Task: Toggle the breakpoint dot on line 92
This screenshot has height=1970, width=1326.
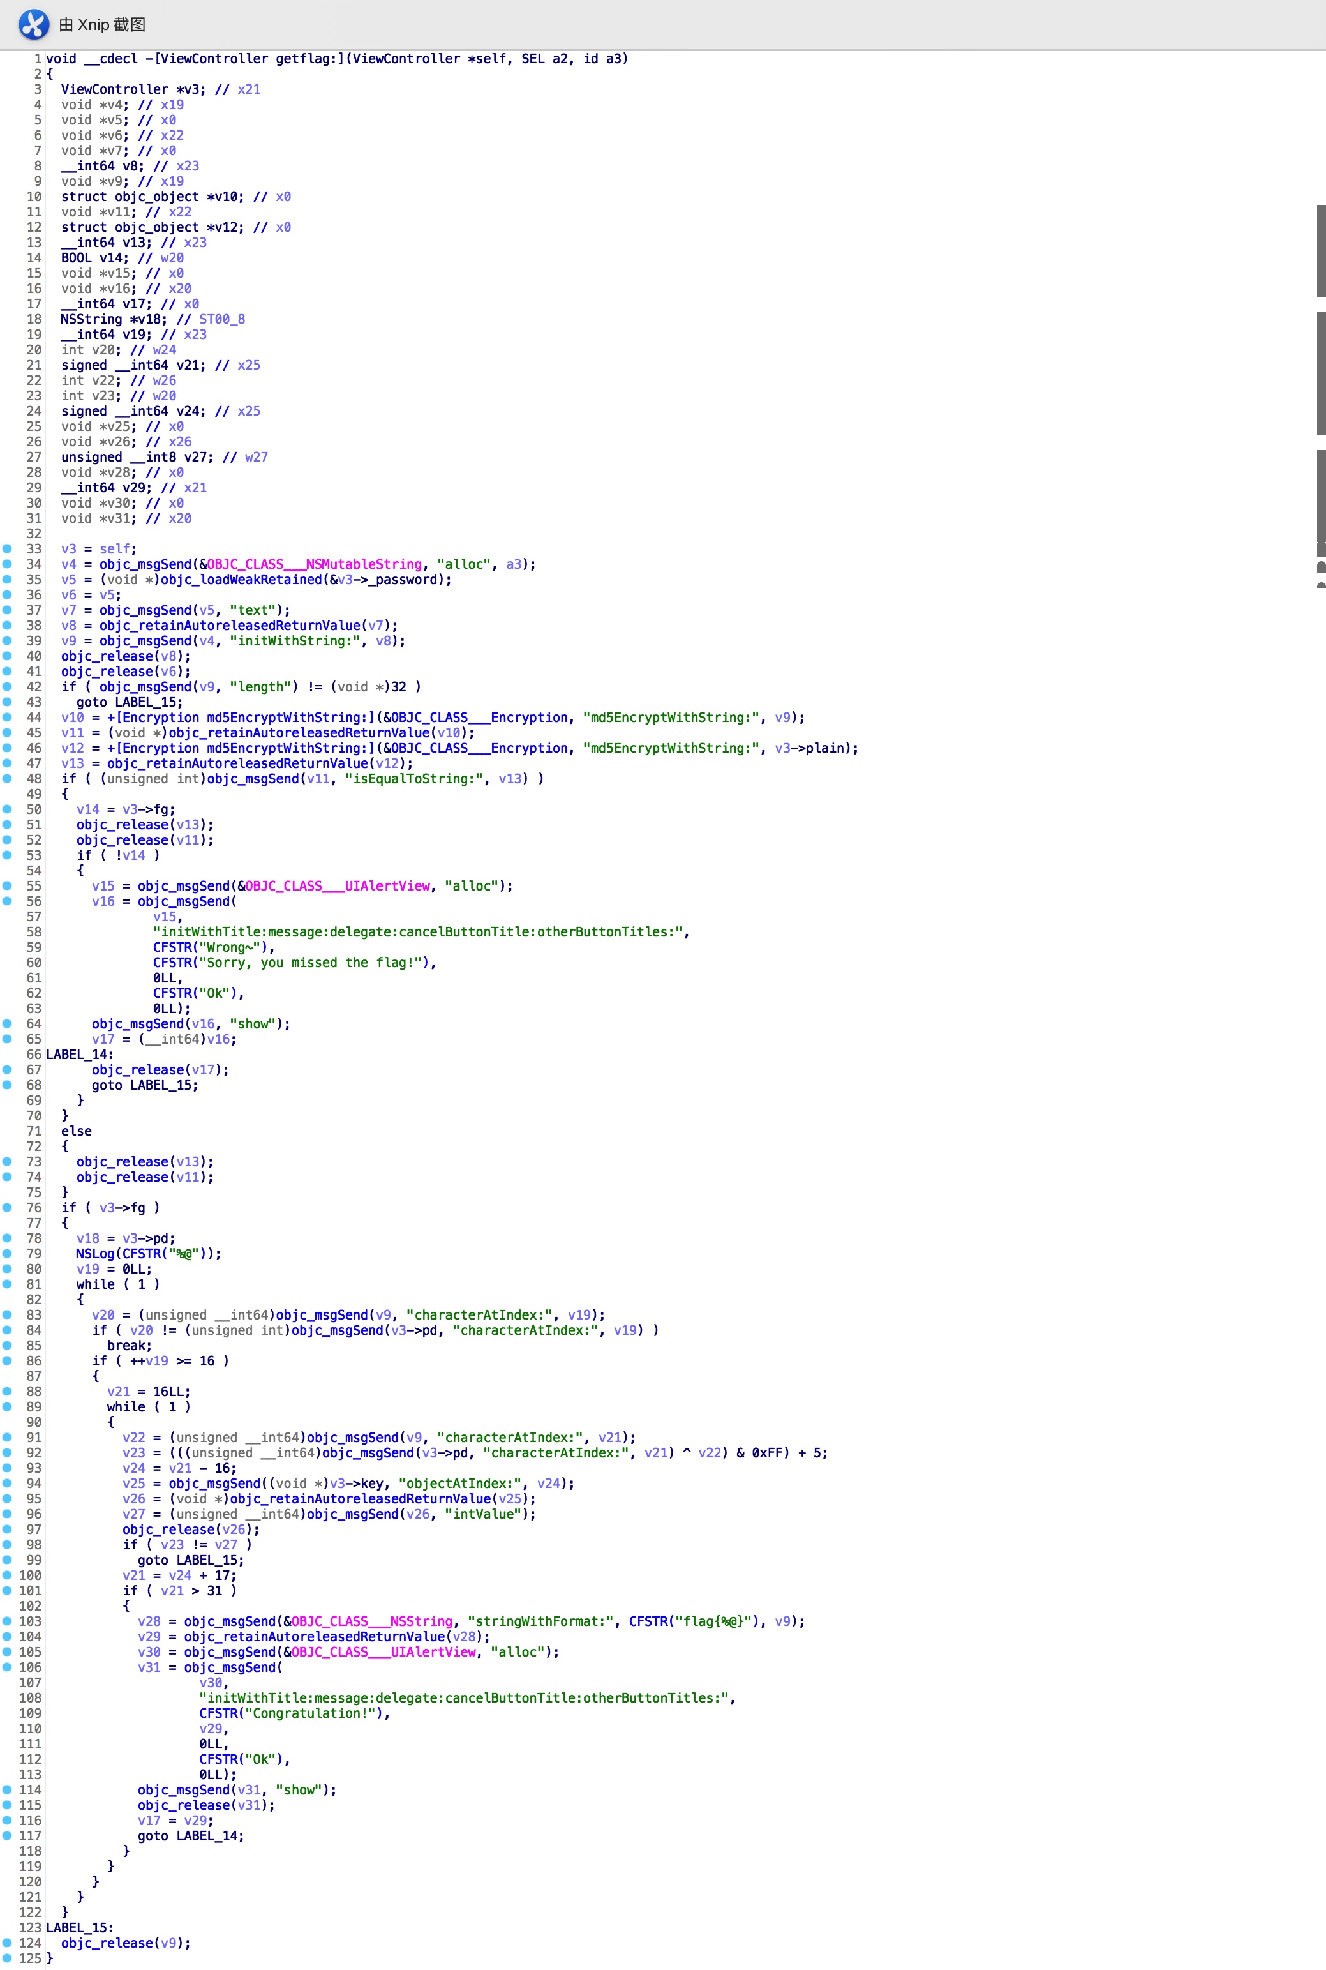Action: [8, 1452]
